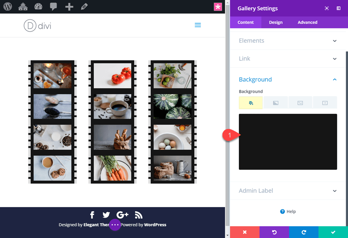Viewport: 348px width, 238px height.
Task: Click the tomatoes gallery thumbnail
Action: click(x=112, y=75)
